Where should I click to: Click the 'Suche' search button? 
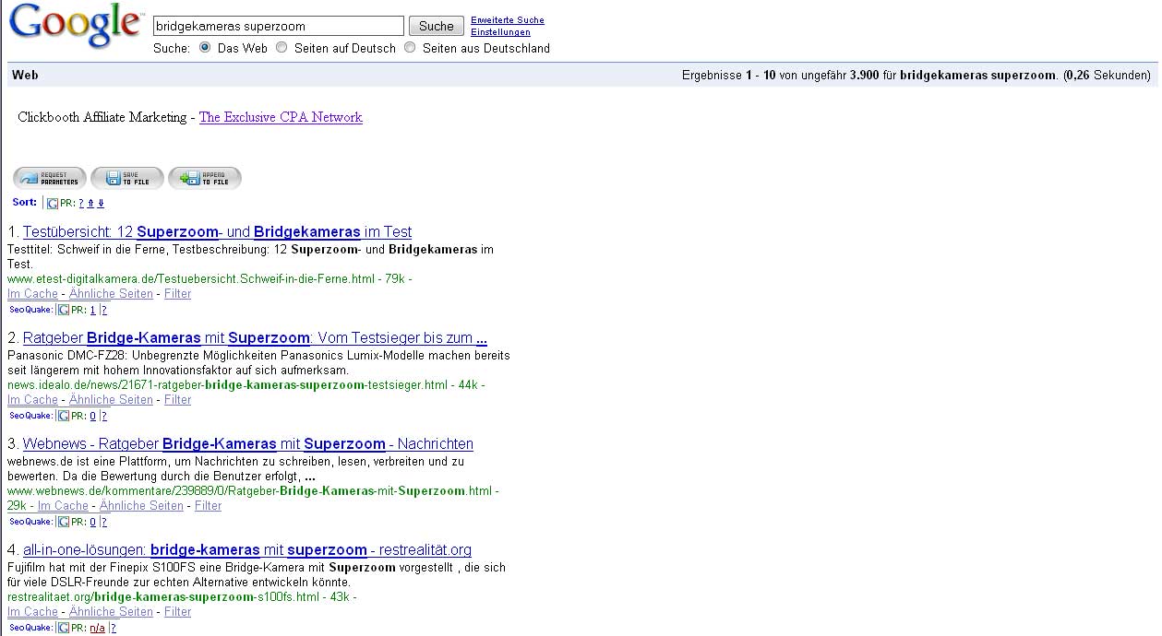pos(437,26)
